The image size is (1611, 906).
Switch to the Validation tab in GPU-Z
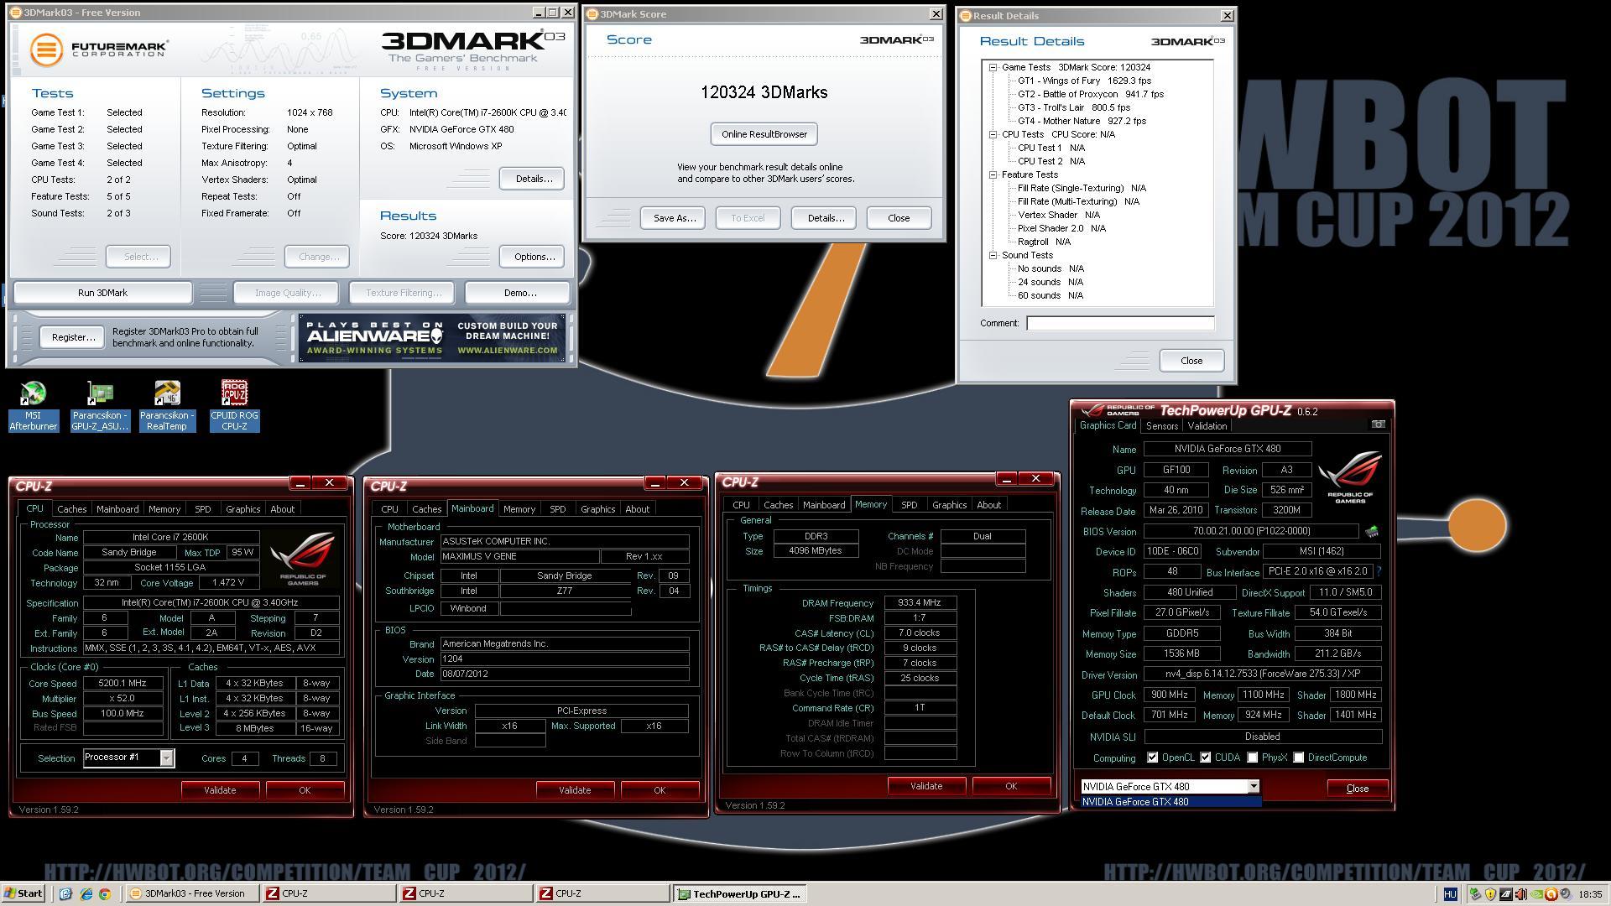pos(1207,426)
